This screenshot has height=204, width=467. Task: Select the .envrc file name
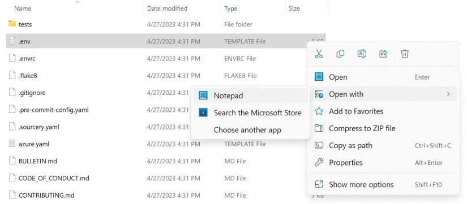click(x=27, y=59)
